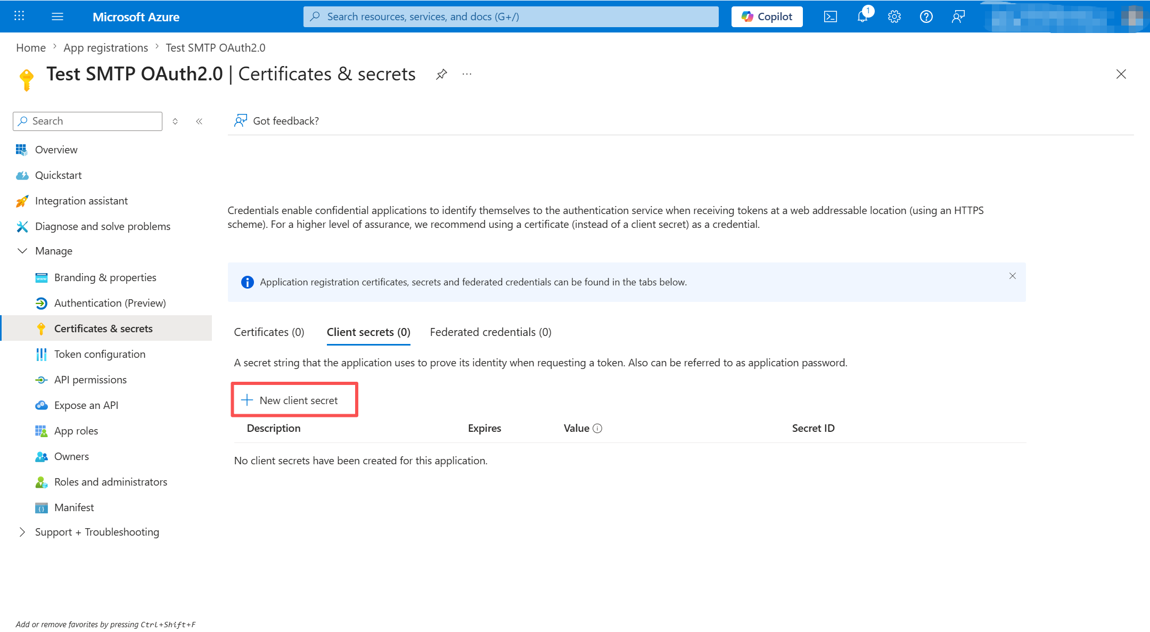Image resolution: width=1150 pixels, height=632 pixels.
Task: Click the Description column header
Action: click(x=274, y=429)
